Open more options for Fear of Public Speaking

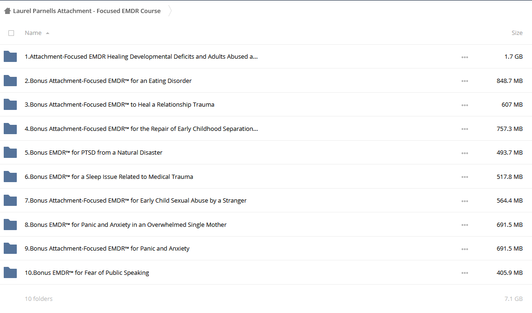(465, 272)
